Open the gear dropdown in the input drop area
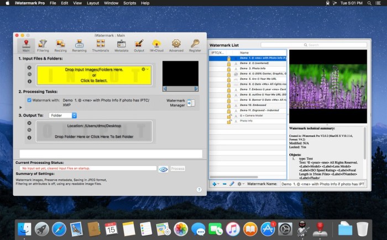Screen dimensions: 387x240 (x=145, y=70)
